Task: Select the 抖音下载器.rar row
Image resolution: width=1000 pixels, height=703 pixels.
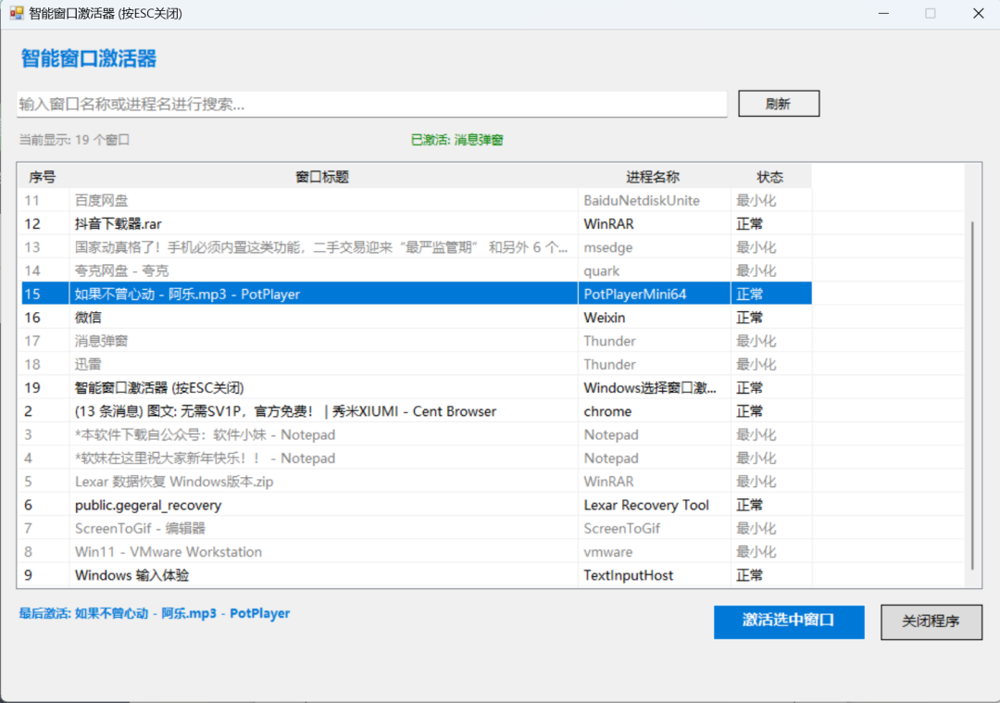Action: pyautogui.click(x=417, y=224)
